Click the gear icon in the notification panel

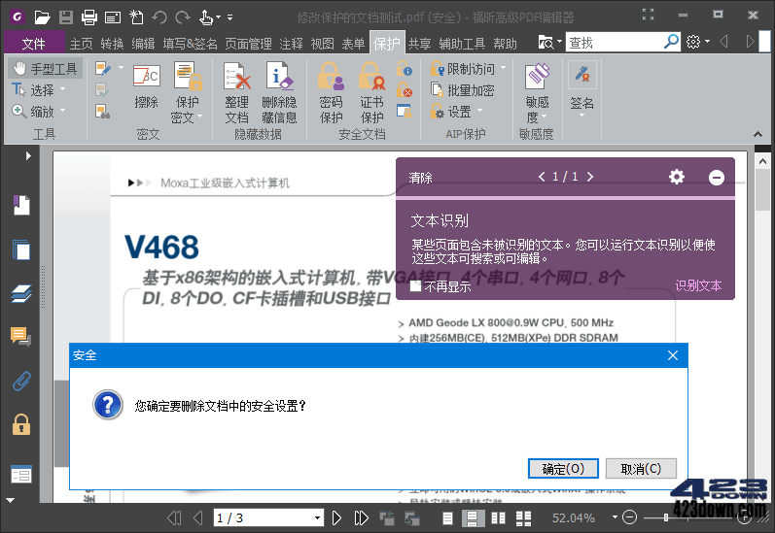pos(677,177)
